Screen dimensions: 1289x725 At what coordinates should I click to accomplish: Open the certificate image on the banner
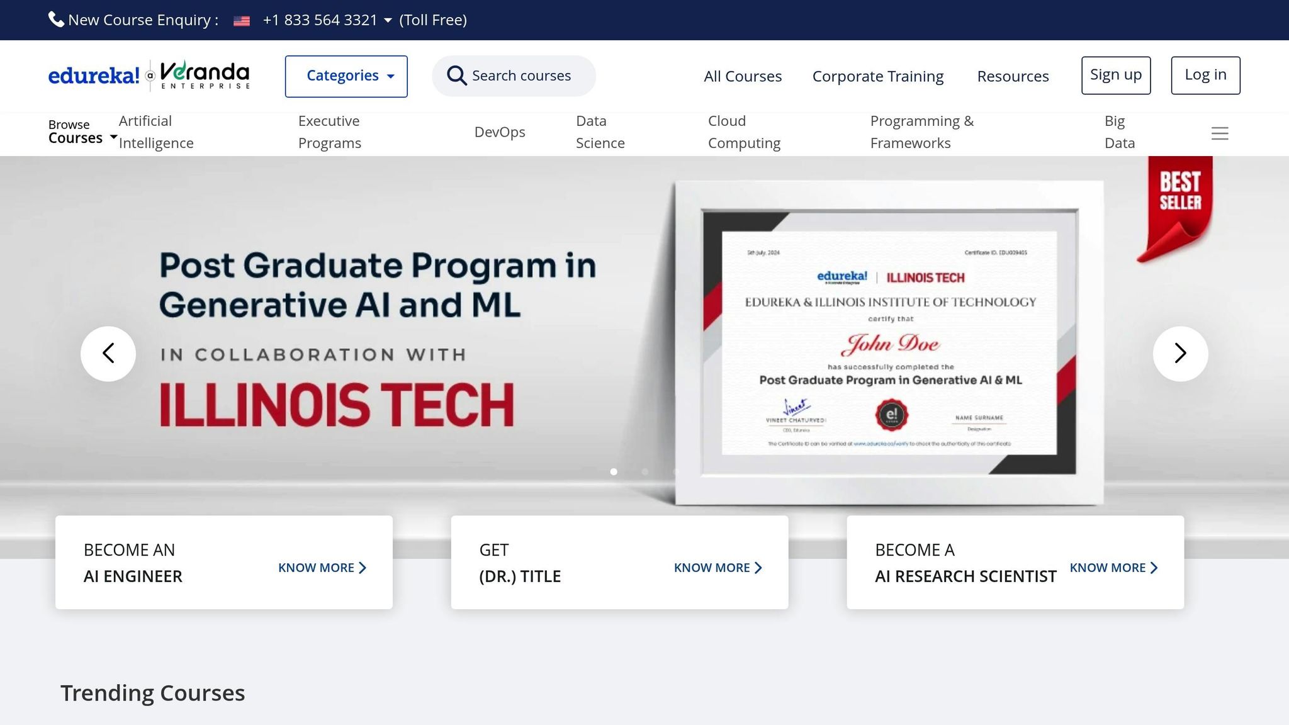coord(889,343)
